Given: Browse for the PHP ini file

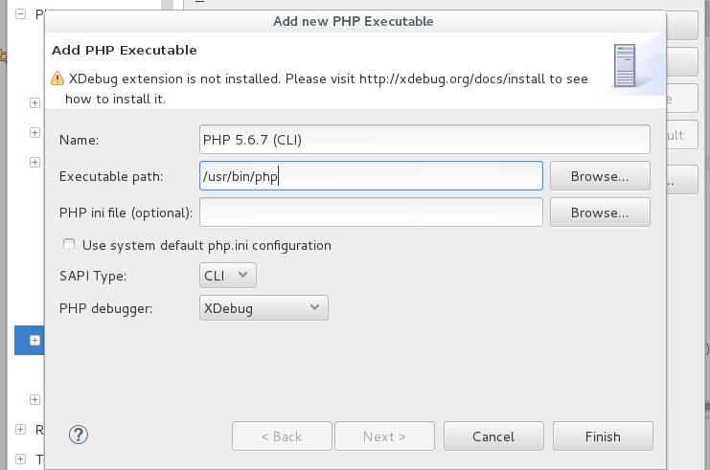Looking at the screenshot, I should point(599,213).
